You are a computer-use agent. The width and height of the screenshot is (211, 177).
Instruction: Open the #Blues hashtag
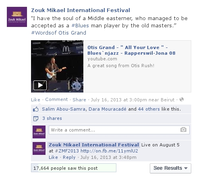(x=80, y=25)
